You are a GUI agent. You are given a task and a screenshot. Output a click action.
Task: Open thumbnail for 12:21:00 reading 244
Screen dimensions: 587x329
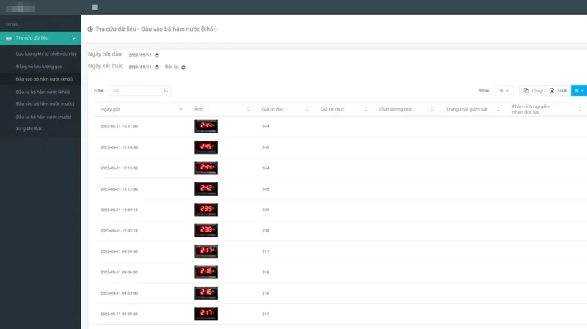click(206, 126)
